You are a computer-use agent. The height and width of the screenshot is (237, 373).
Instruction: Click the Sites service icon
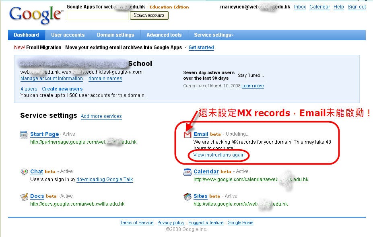click(x=188, y=196)
